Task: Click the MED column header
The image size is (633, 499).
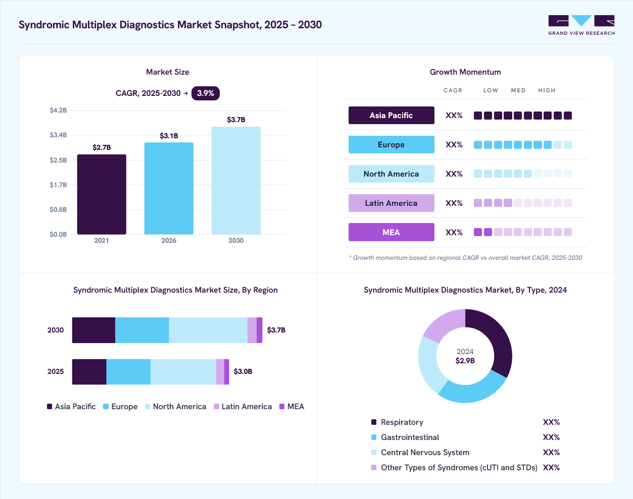Action: coord(518,90)
